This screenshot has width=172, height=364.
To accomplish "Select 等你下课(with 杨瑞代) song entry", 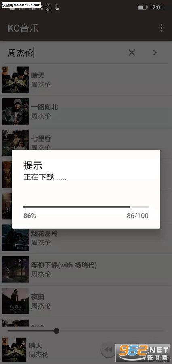I will pyautogui.click(x=86, y=269).
